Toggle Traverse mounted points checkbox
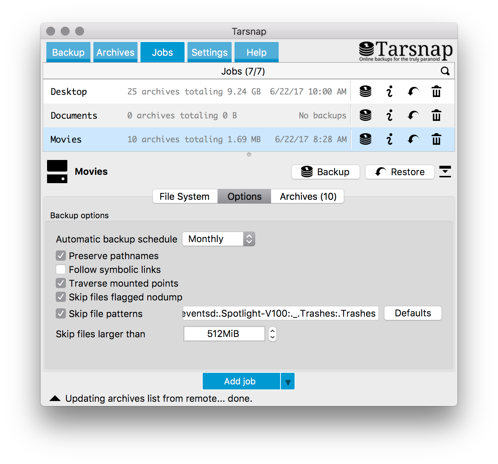 61,283
